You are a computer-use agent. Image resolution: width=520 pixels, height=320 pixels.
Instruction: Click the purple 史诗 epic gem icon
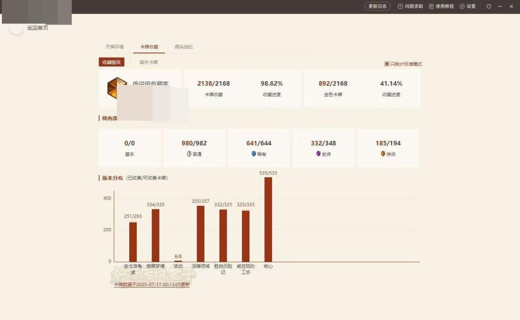(318, 154)
